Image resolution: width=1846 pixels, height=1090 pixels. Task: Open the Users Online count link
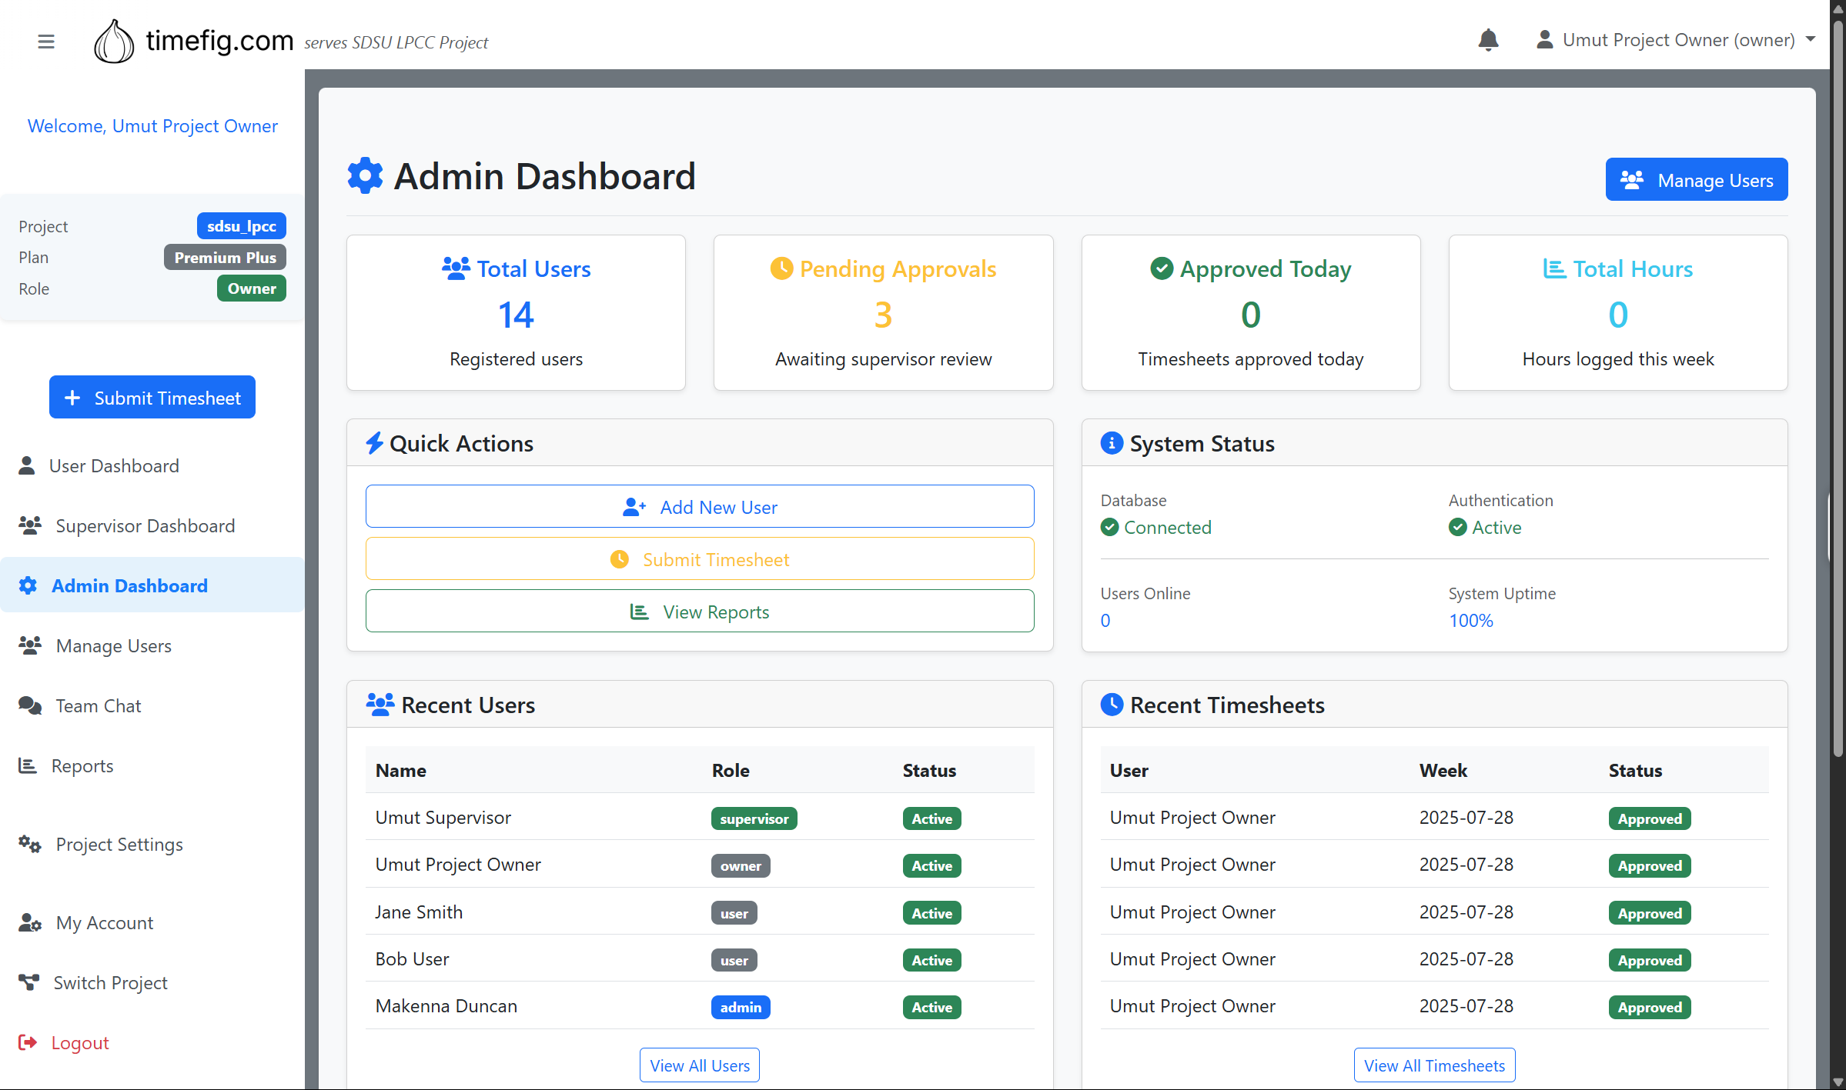(1105, 620)
